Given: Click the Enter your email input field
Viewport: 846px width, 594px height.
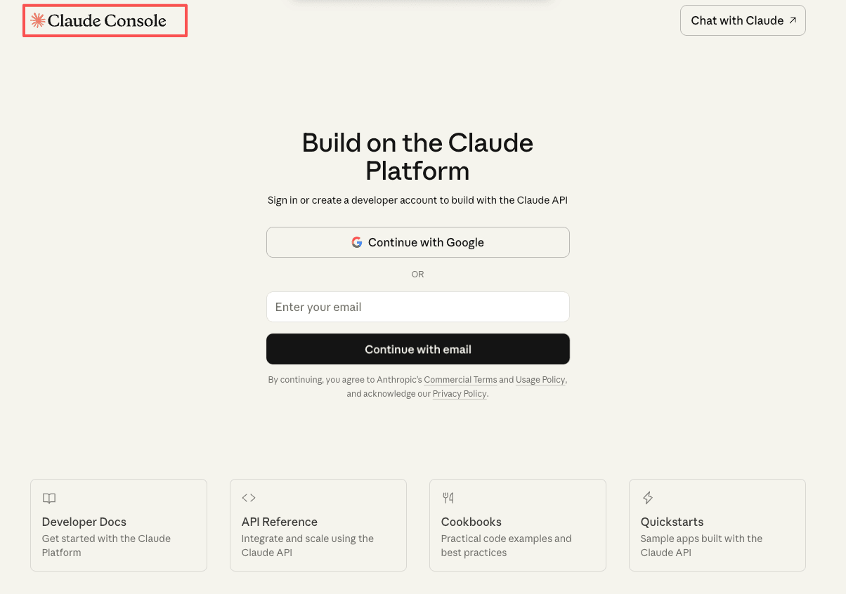Looking at the screenshot, I should coord(417,307).
